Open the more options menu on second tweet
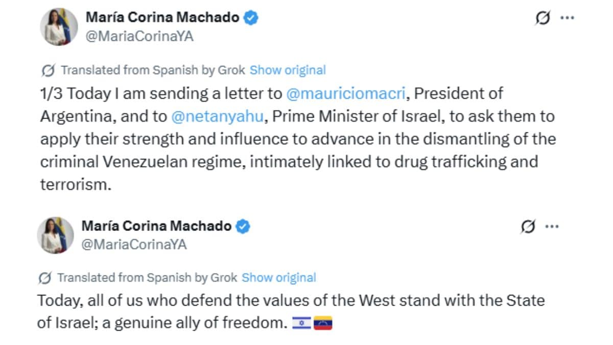This screenshot has height=345, width=613. (552, 226)
